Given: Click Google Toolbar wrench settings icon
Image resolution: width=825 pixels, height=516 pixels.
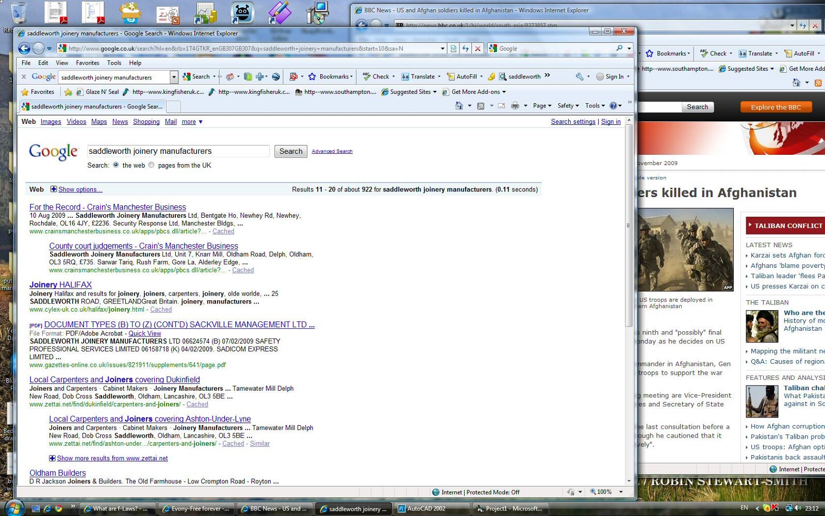Looking at the screenshot, I should 580,76.
